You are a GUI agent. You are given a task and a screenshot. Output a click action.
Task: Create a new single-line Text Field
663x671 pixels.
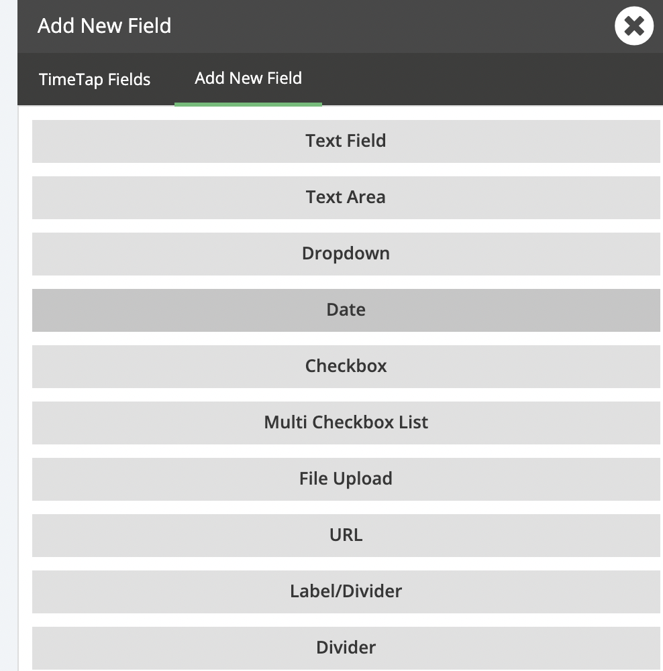pos(346,141)
